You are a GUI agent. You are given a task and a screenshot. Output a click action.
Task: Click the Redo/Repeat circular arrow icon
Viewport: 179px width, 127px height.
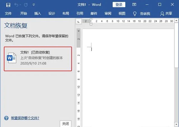click(x=26, y=5)
